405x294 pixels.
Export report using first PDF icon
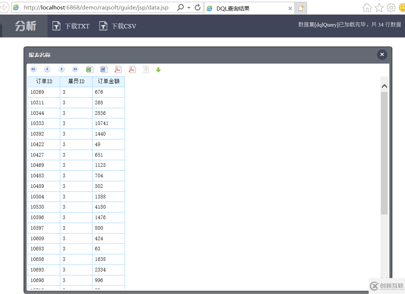coord(118,69)
